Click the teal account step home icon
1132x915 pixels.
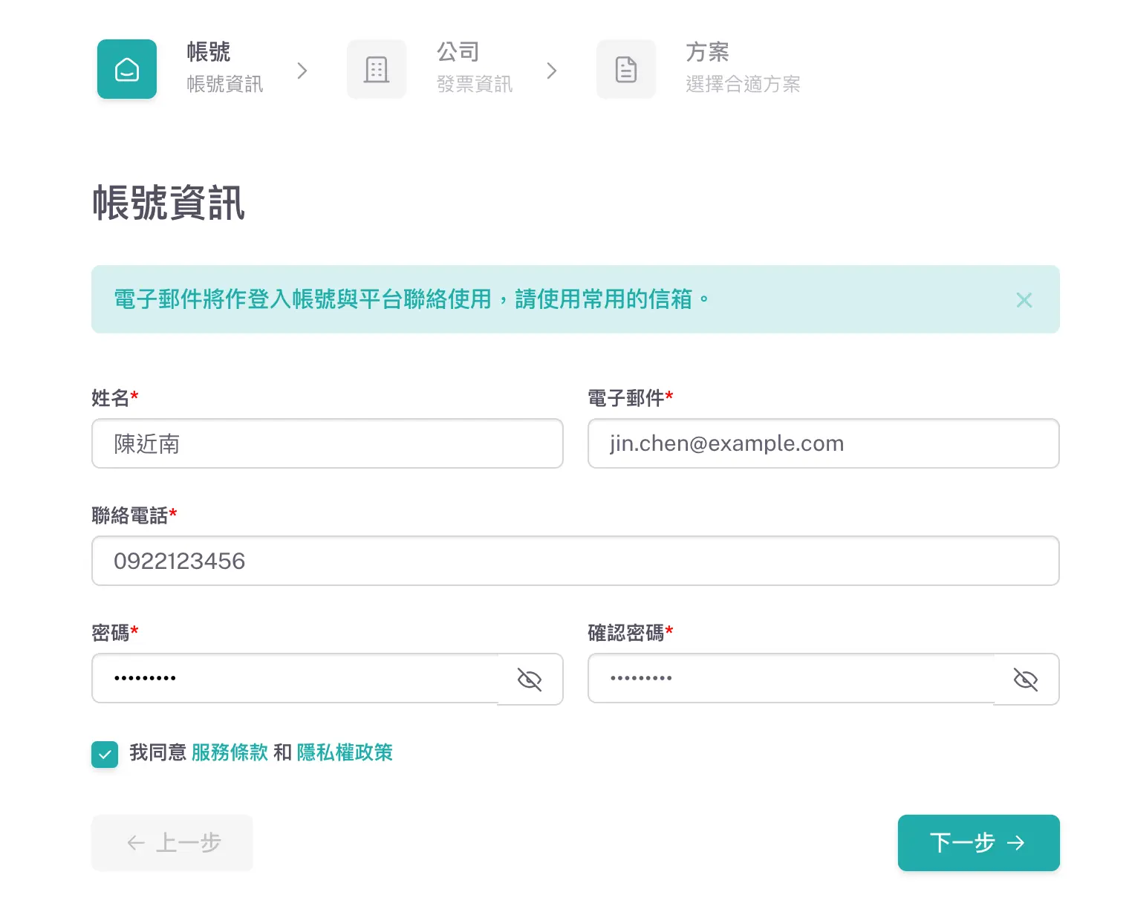click(127, 69)
